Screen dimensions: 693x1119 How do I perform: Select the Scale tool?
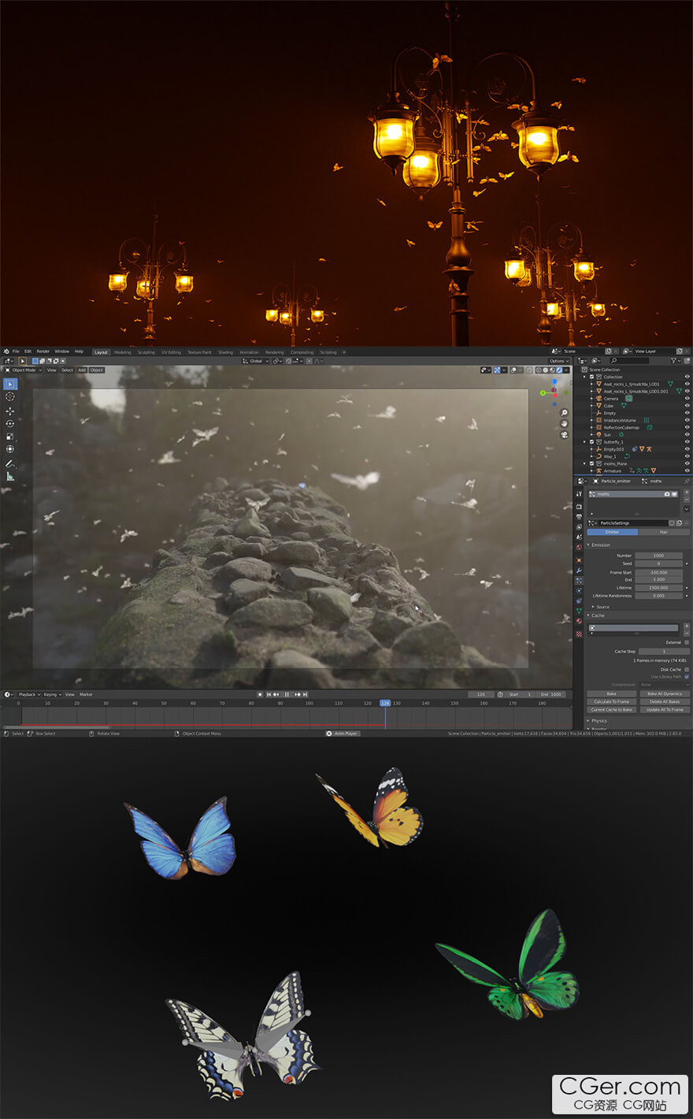point(10,436)
